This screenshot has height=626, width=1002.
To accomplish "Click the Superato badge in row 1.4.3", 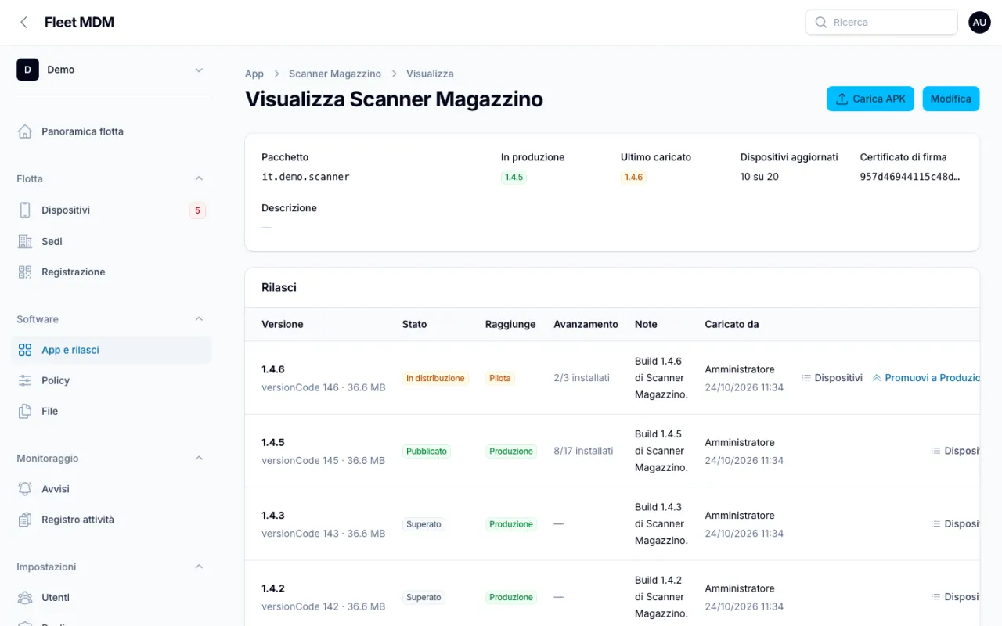I will pos(424,524).
